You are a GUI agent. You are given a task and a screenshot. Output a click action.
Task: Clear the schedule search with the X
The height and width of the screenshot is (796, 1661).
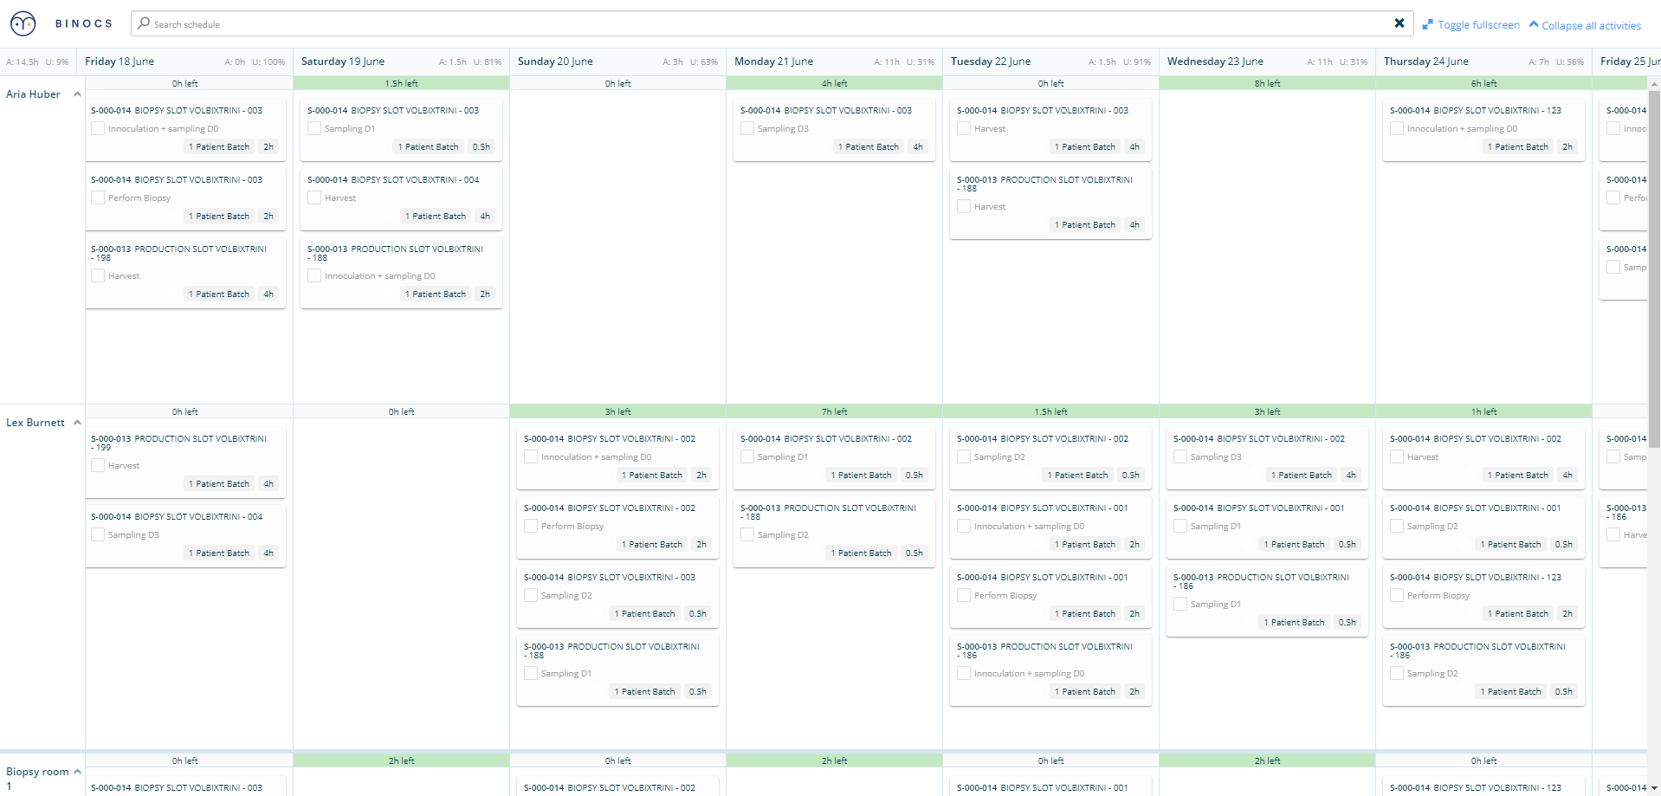coord(1399,23)
